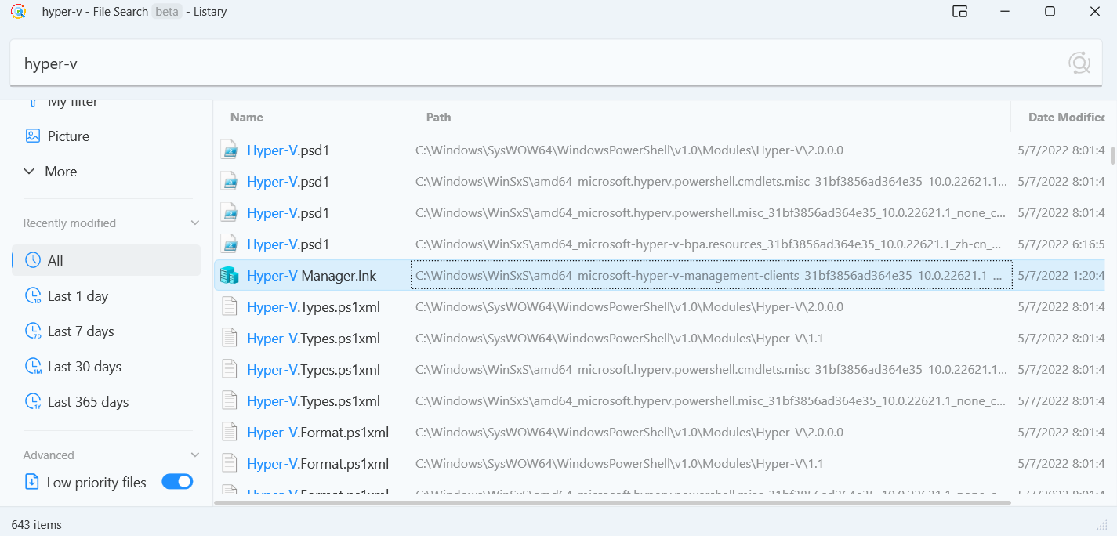The image size is (1117, 536).
Task: Click icon of Hyper-V.psd1 in SysWOW64 Hyper-V\2.0.0.0
Action: coord(229,150)
